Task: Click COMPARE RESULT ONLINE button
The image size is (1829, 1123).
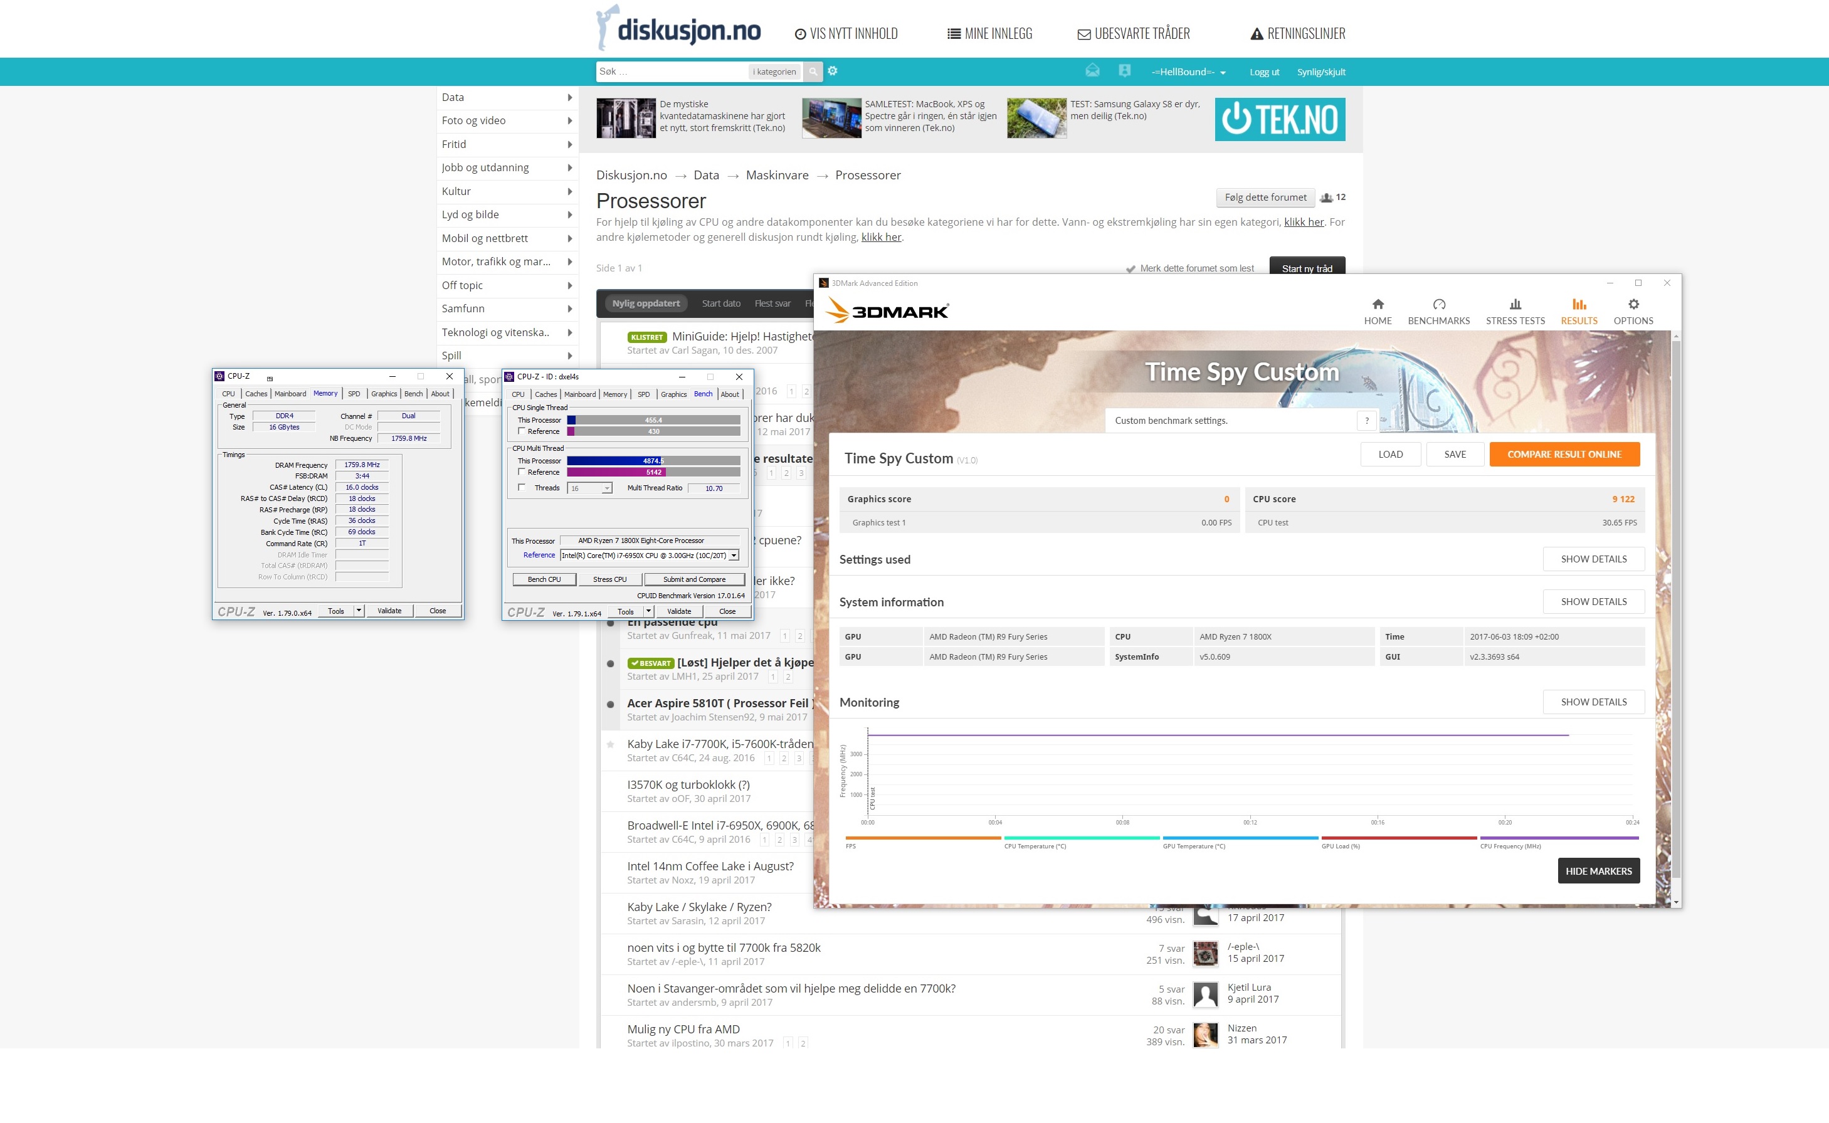Action: pyautogui.click(x=1563, y=454)
